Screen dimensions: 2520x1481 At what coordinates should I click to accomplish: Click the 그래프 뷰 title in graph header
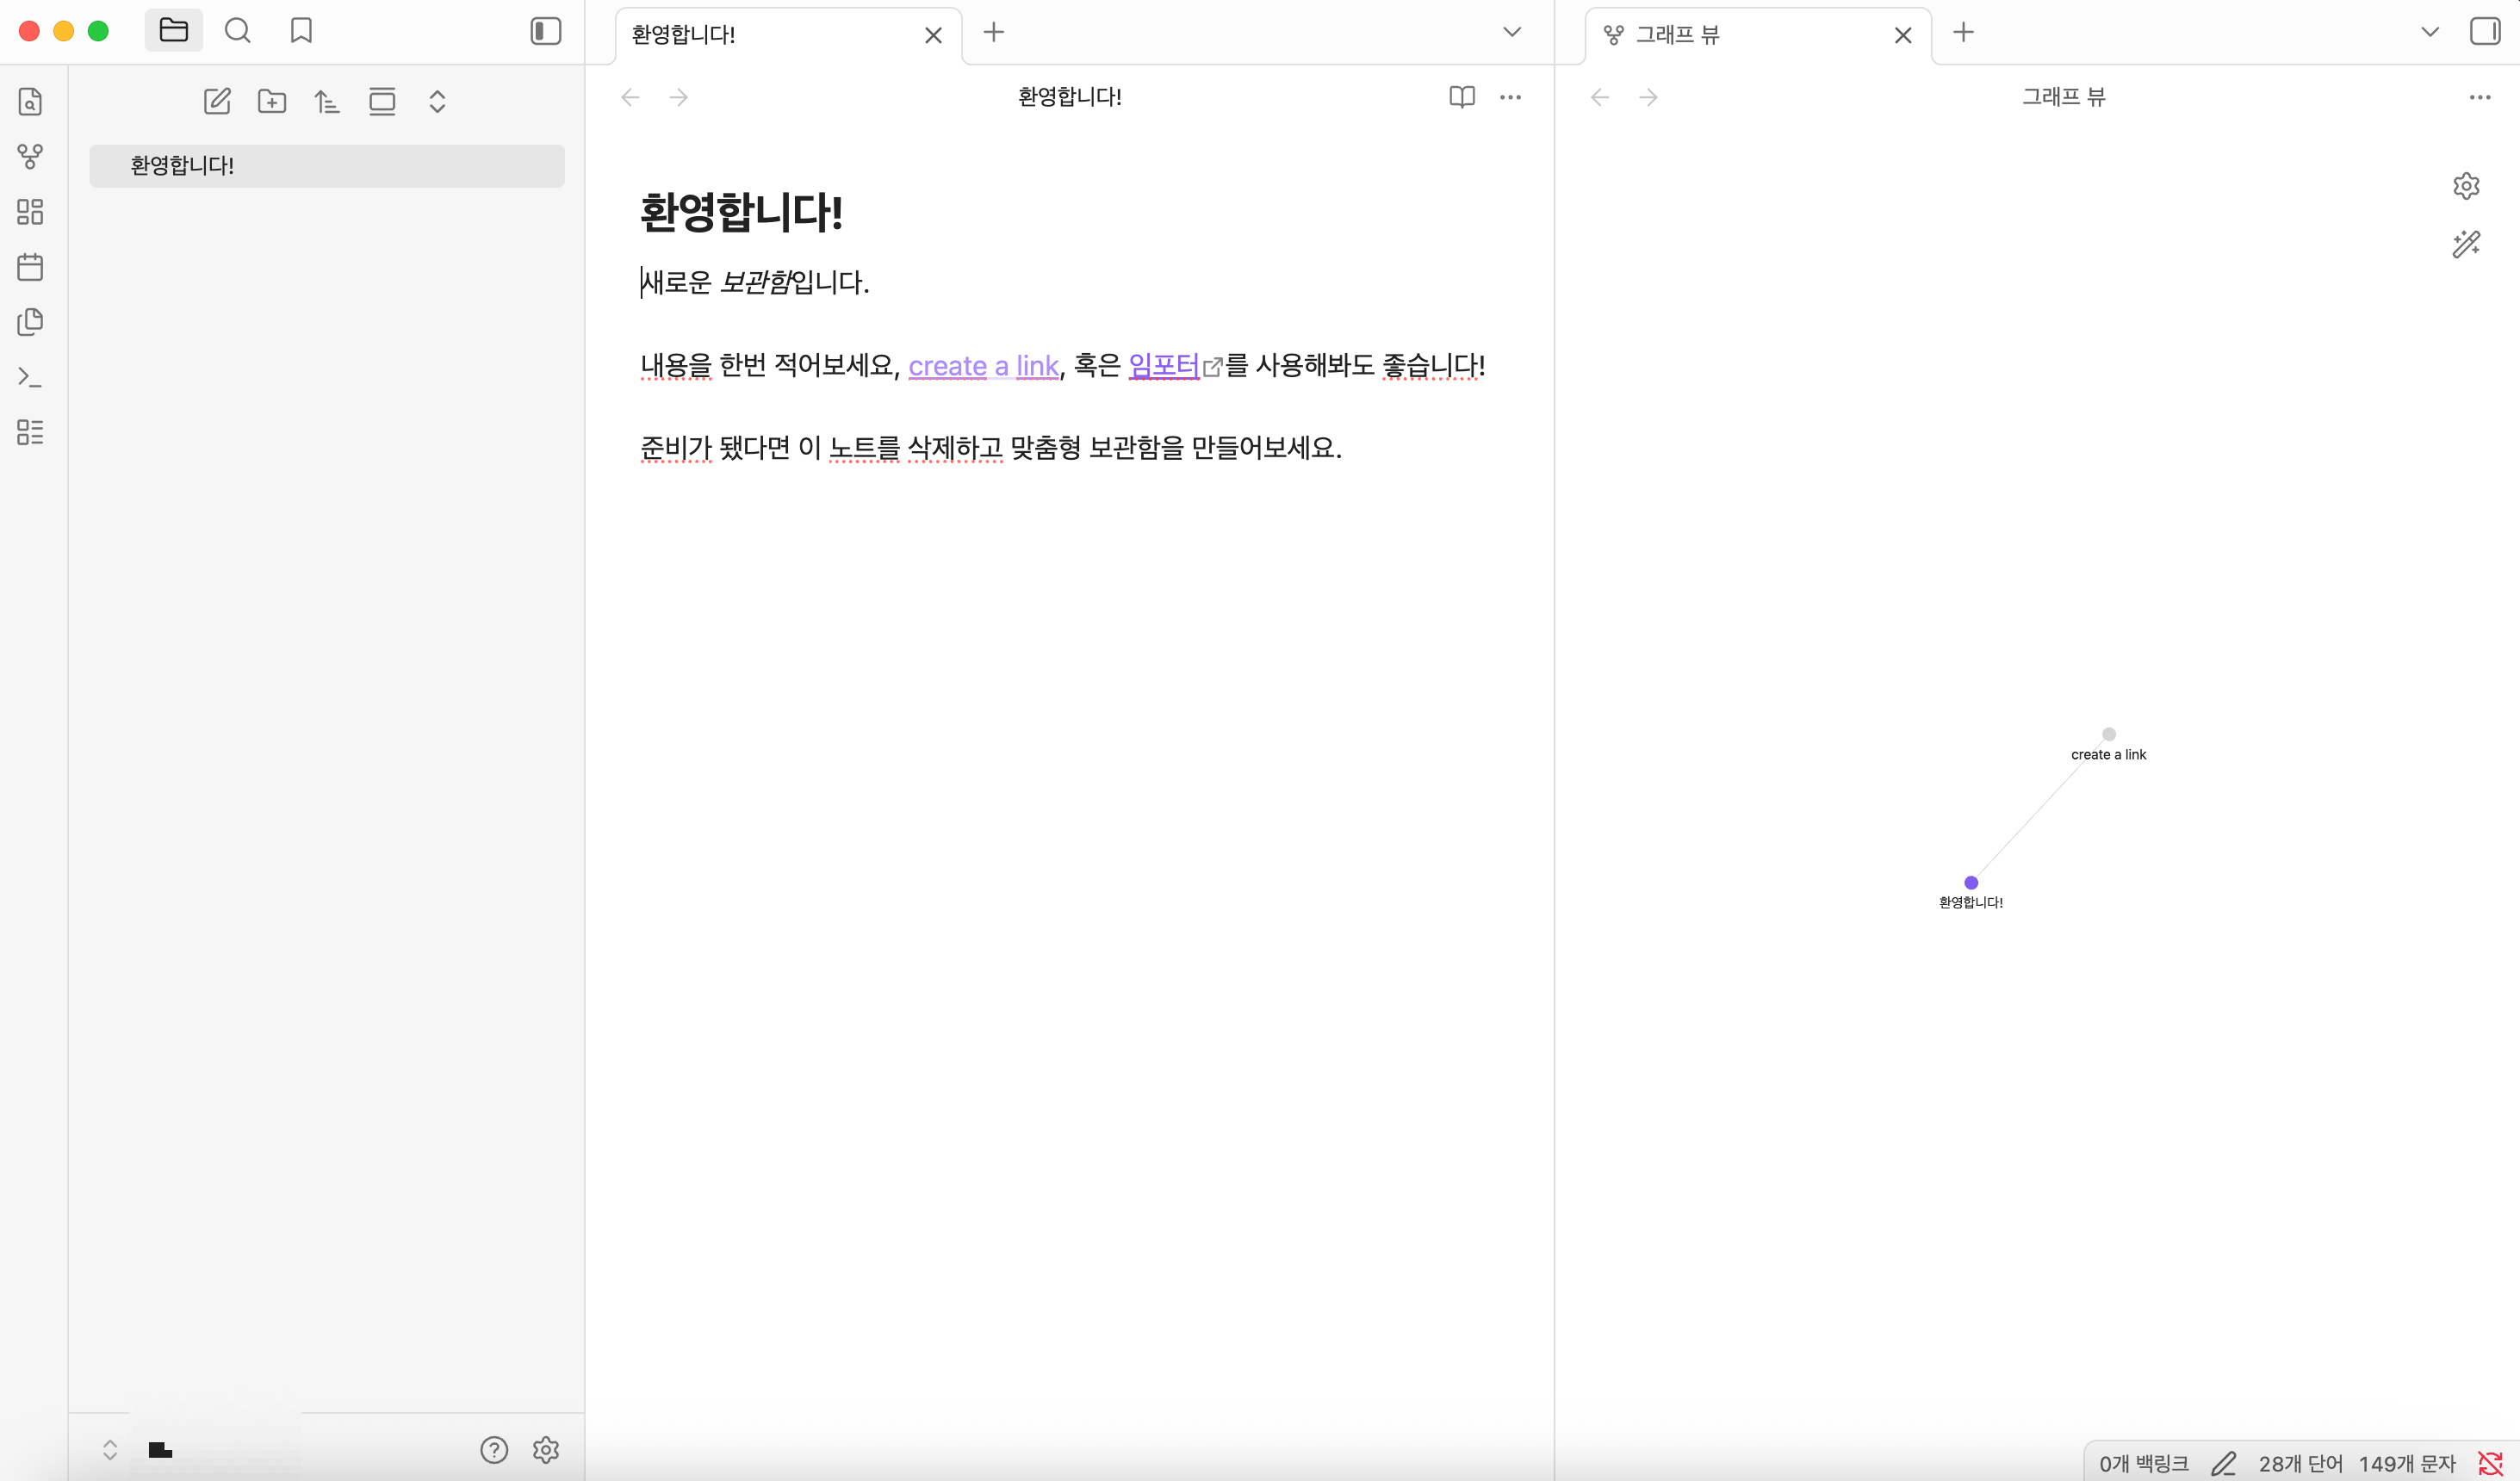[x=2064, y=97]
